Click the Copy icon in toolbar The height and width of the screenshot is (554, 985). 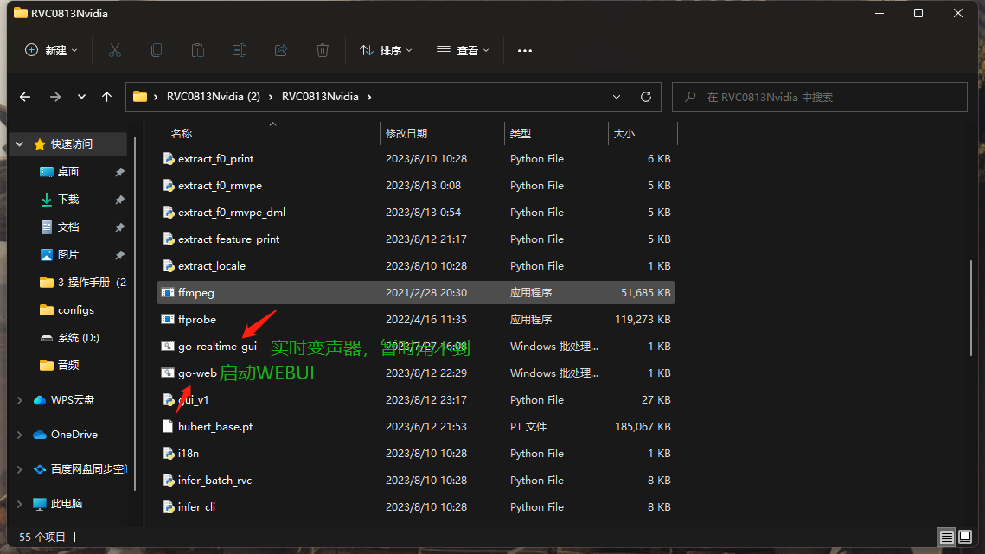pyautogui.click(x=157, y=50)
